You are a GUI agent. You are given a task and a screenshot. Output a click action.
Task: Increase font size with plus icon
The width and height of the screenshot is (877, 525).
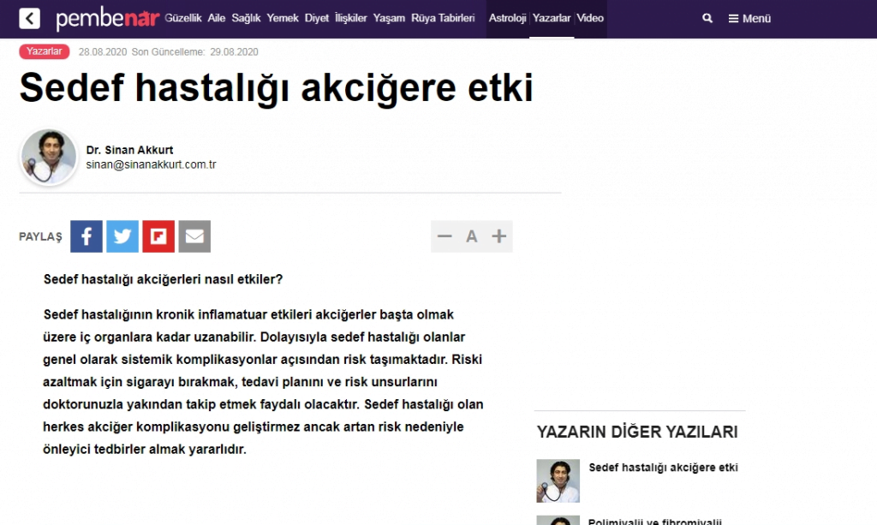499,236
